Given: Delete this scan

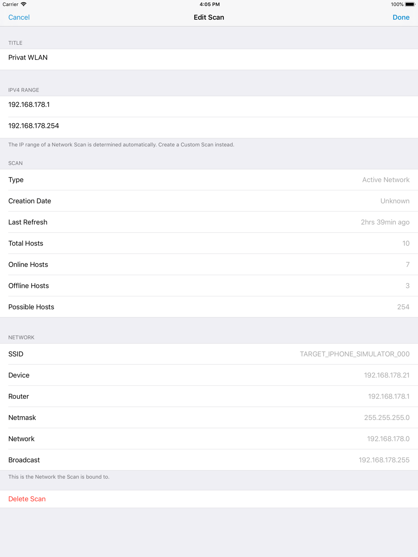Looking at the screenshot, I should pyautogui.click(x=209, y=499).
